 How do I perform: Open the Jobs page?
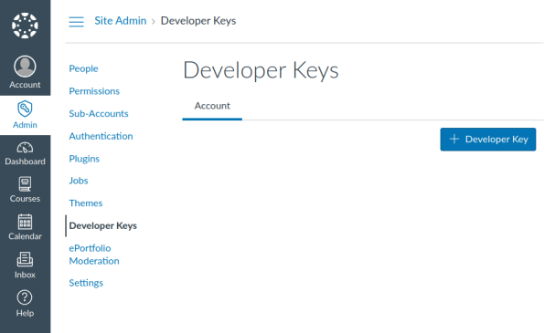(x=79, y=181)
